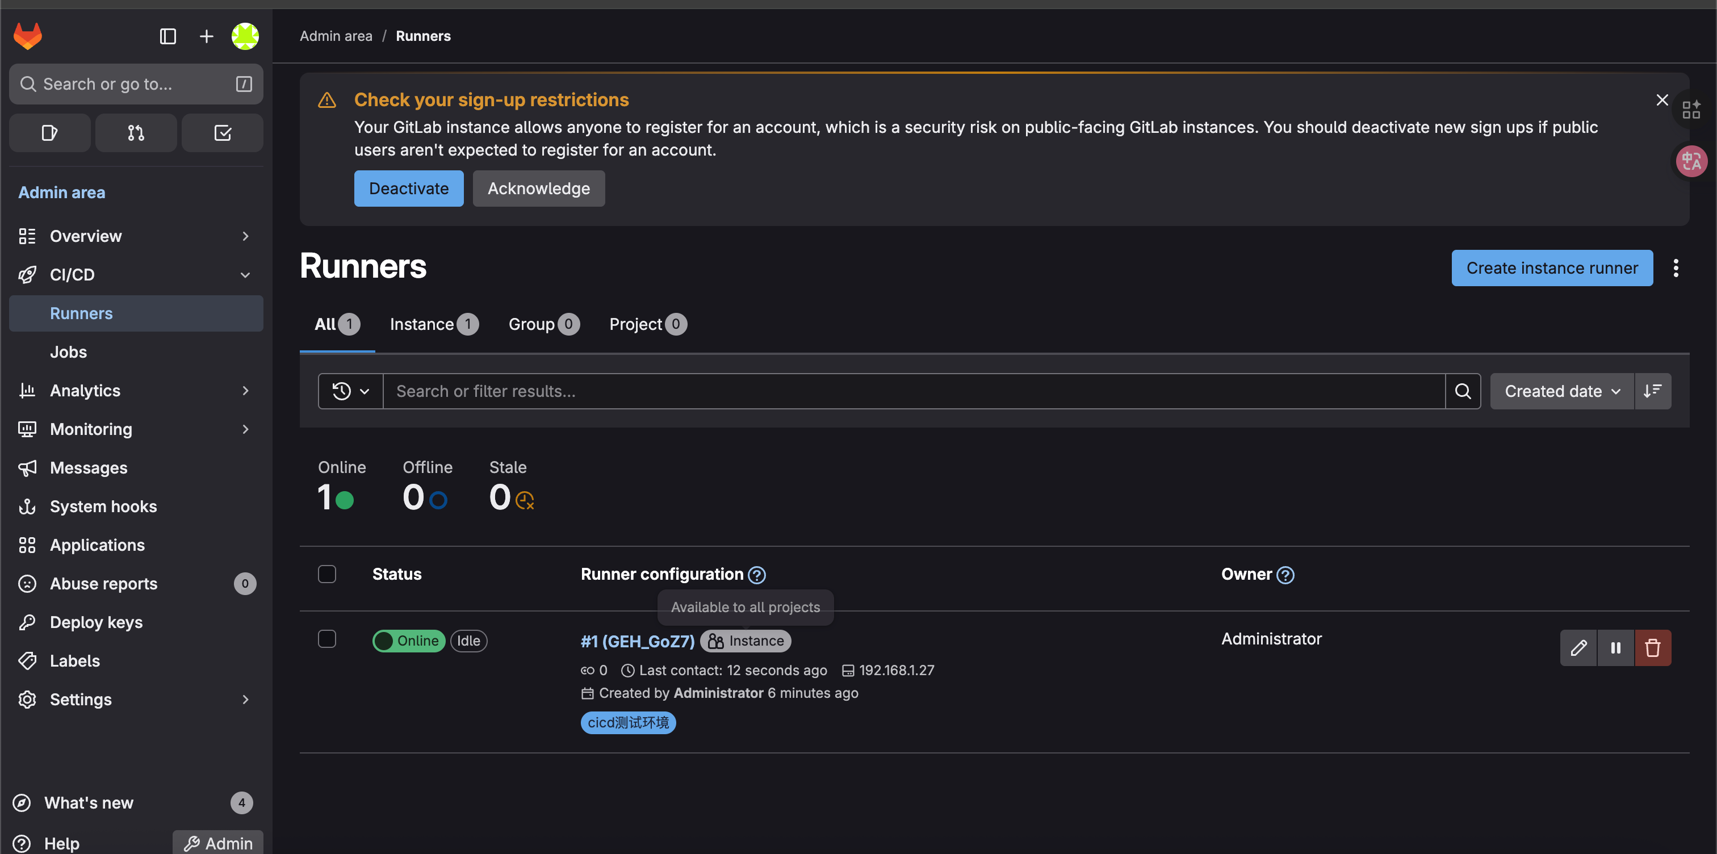Delete runner using the red trash icon
Viewport: 1717px width, 854px height.
1652,647
